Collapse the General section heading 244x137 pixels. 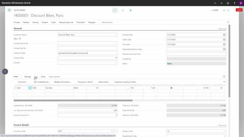pos(18,29)
